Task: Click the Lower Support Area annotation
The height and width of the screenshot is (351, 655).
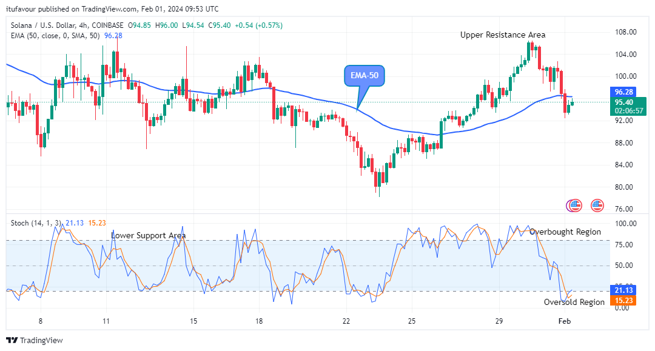Action: (x=149, y=235)
